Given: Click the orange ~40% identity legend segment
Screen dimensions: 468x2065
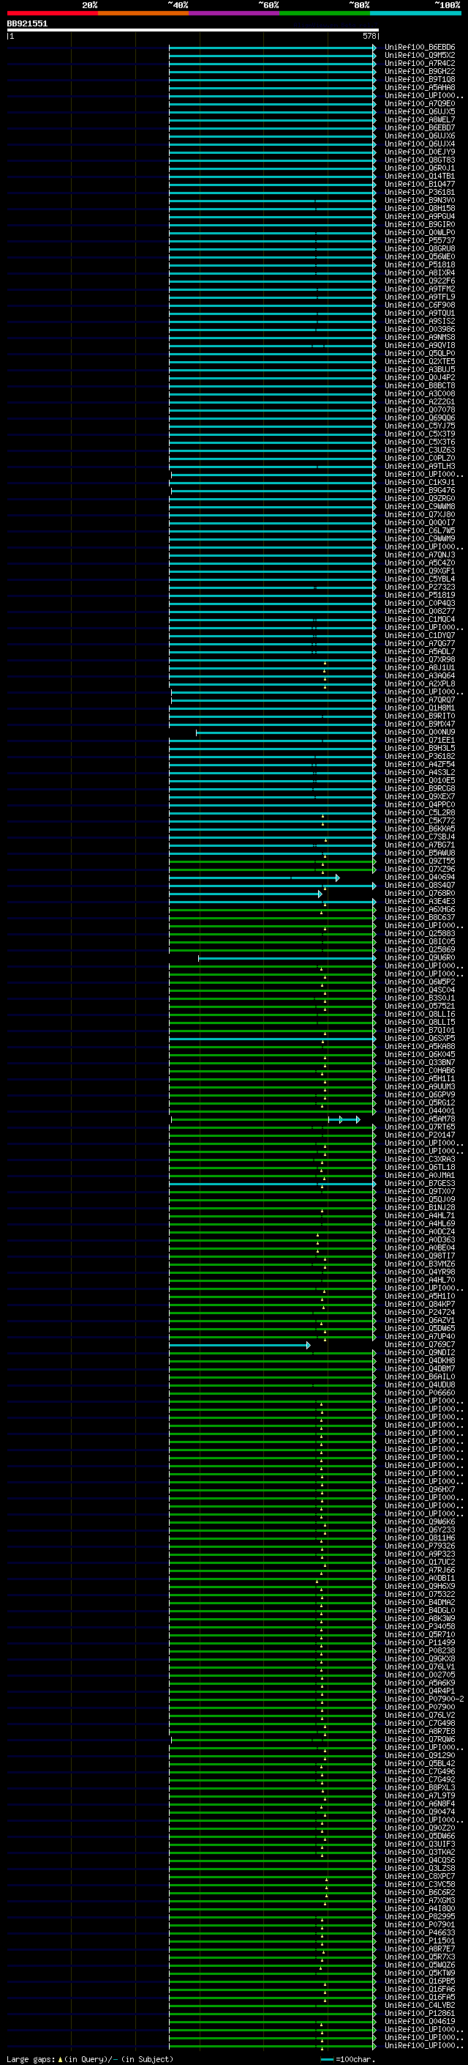Looking at the screenshot, I should coord(143,13).
